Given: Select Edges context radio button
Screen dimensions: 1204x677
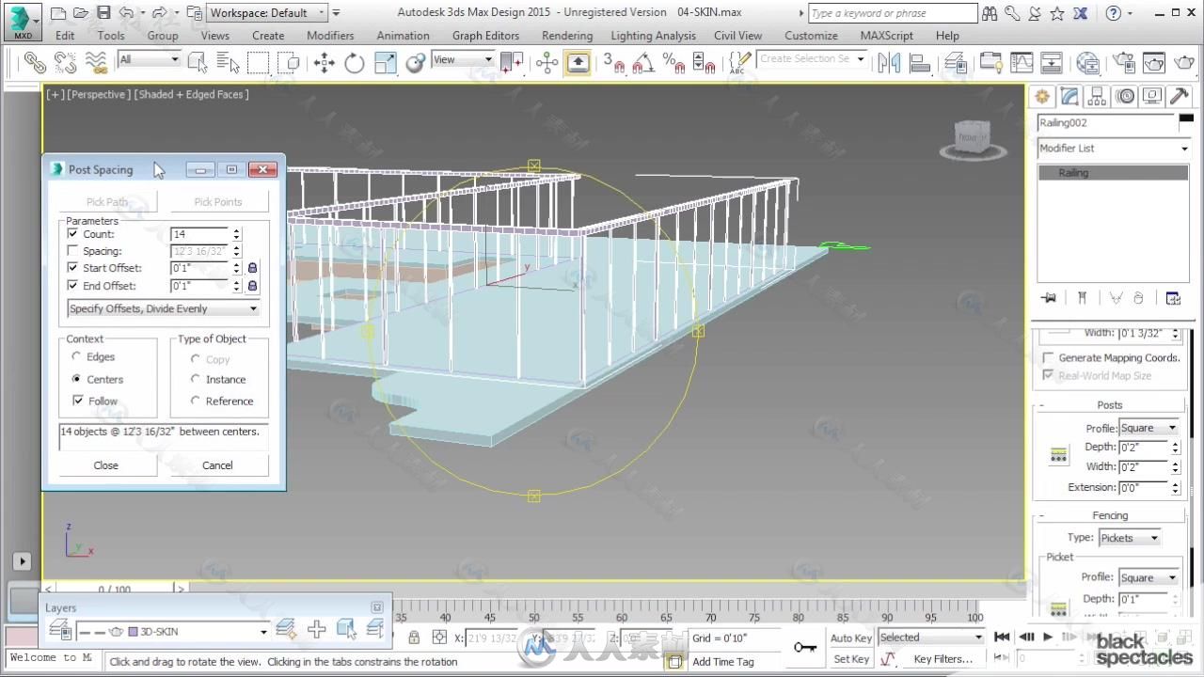Looking at the screenshot, I should (x=76, y=357).
